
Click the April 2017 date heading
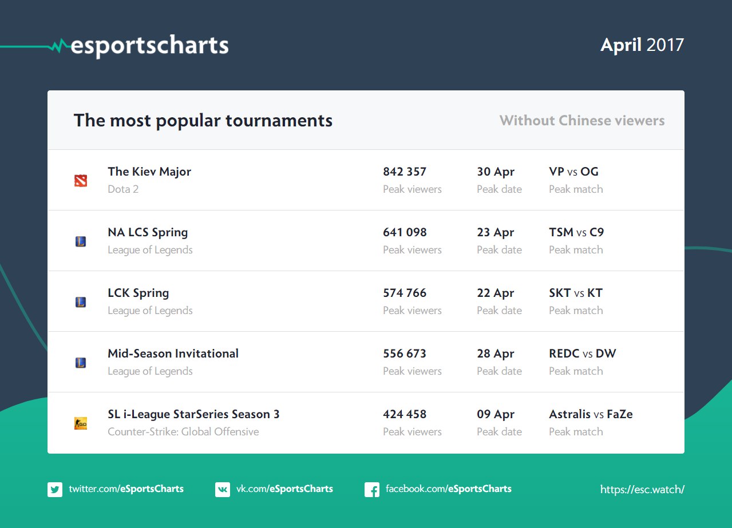point(642,45)
